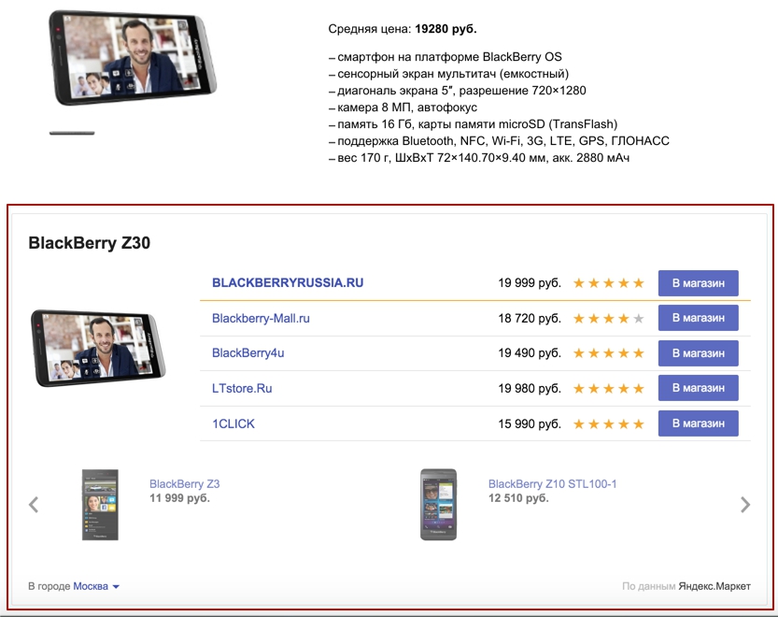
Task: Click star rating of LTstore.Ru
Action: click(608, 389)
